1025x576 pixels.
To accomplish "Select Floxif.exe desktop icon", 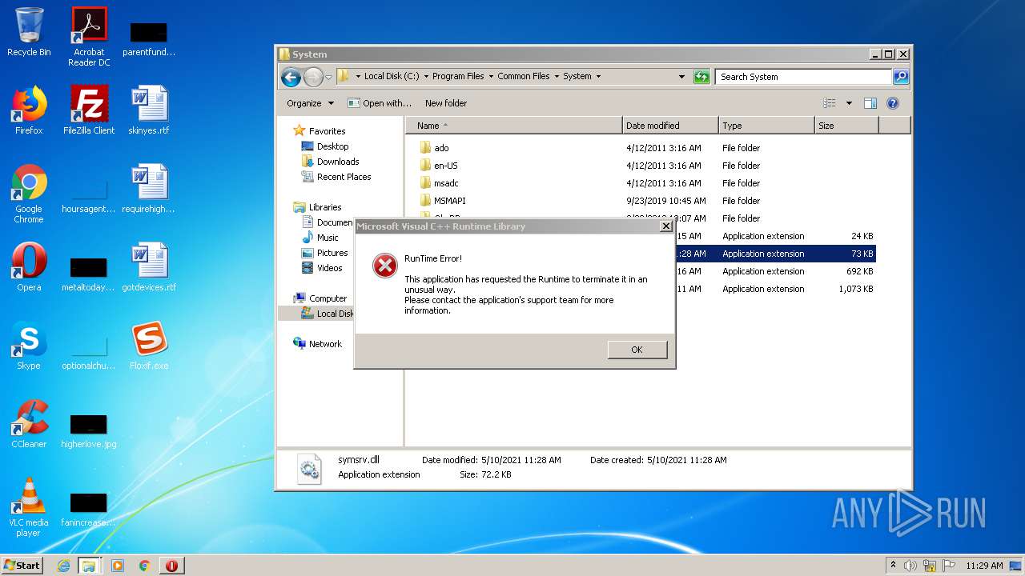I will click(149, 346).
